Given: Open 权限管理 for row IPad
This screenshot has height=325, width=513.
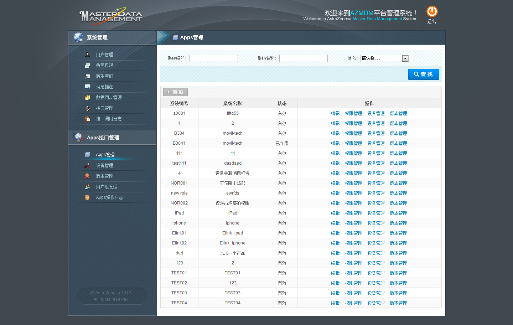Looking at the screenshot, I should [x=353, y=213].
